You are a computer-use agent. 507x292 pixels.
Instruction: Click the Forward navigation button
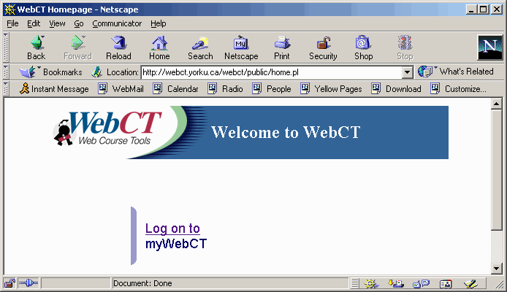click(77, 47)
